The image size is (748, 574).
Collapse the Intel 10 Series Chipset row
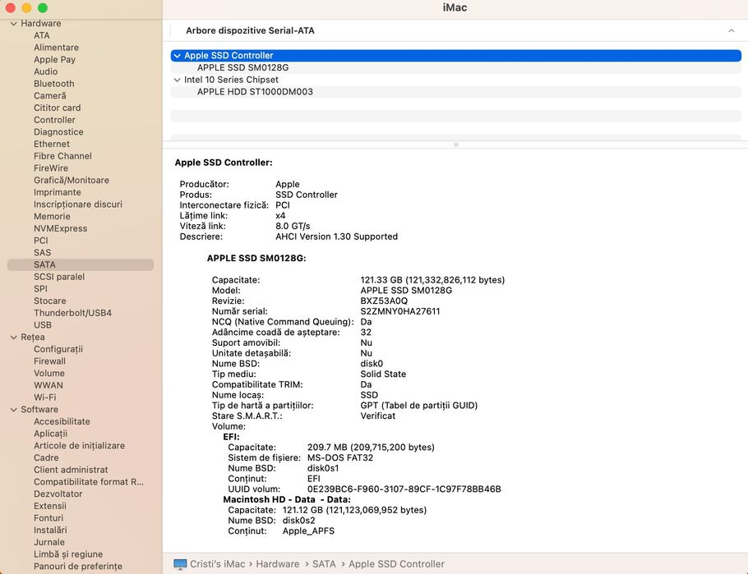[177, 80]
